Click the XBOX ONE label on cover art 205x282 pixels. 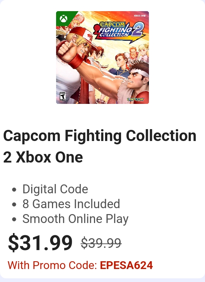(140, 16)
